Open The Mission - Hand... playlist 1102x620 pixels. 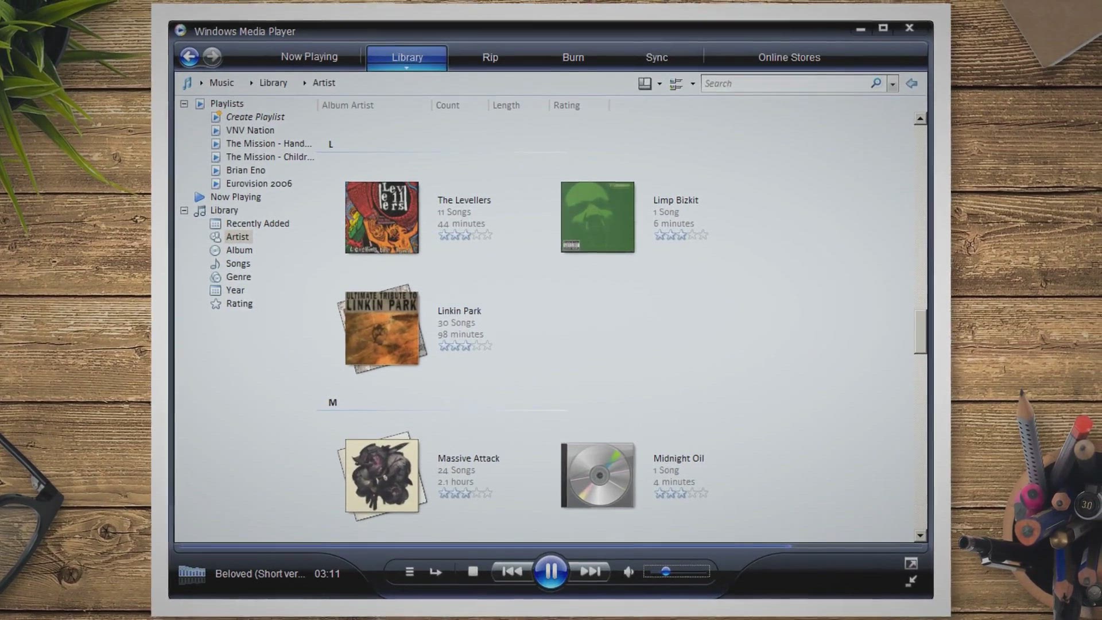pyautogui.click(x=269, y=144)
